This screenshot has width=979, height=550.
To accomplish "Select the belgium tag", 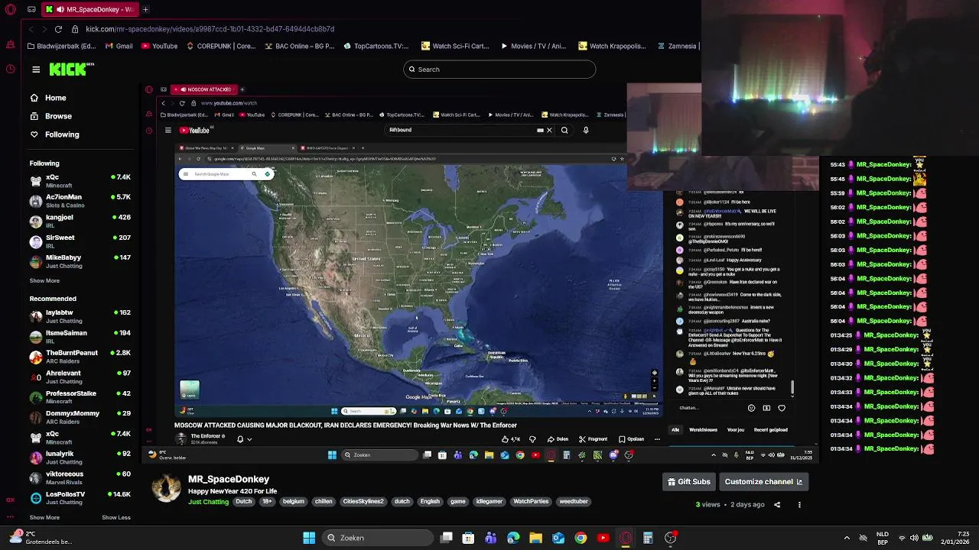I will coord(294,502).
